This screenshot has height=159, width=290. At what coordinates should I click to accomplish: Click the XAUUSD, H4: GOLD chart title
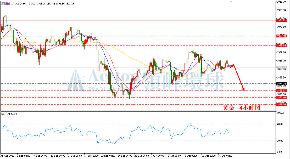[x=23, y=4]
